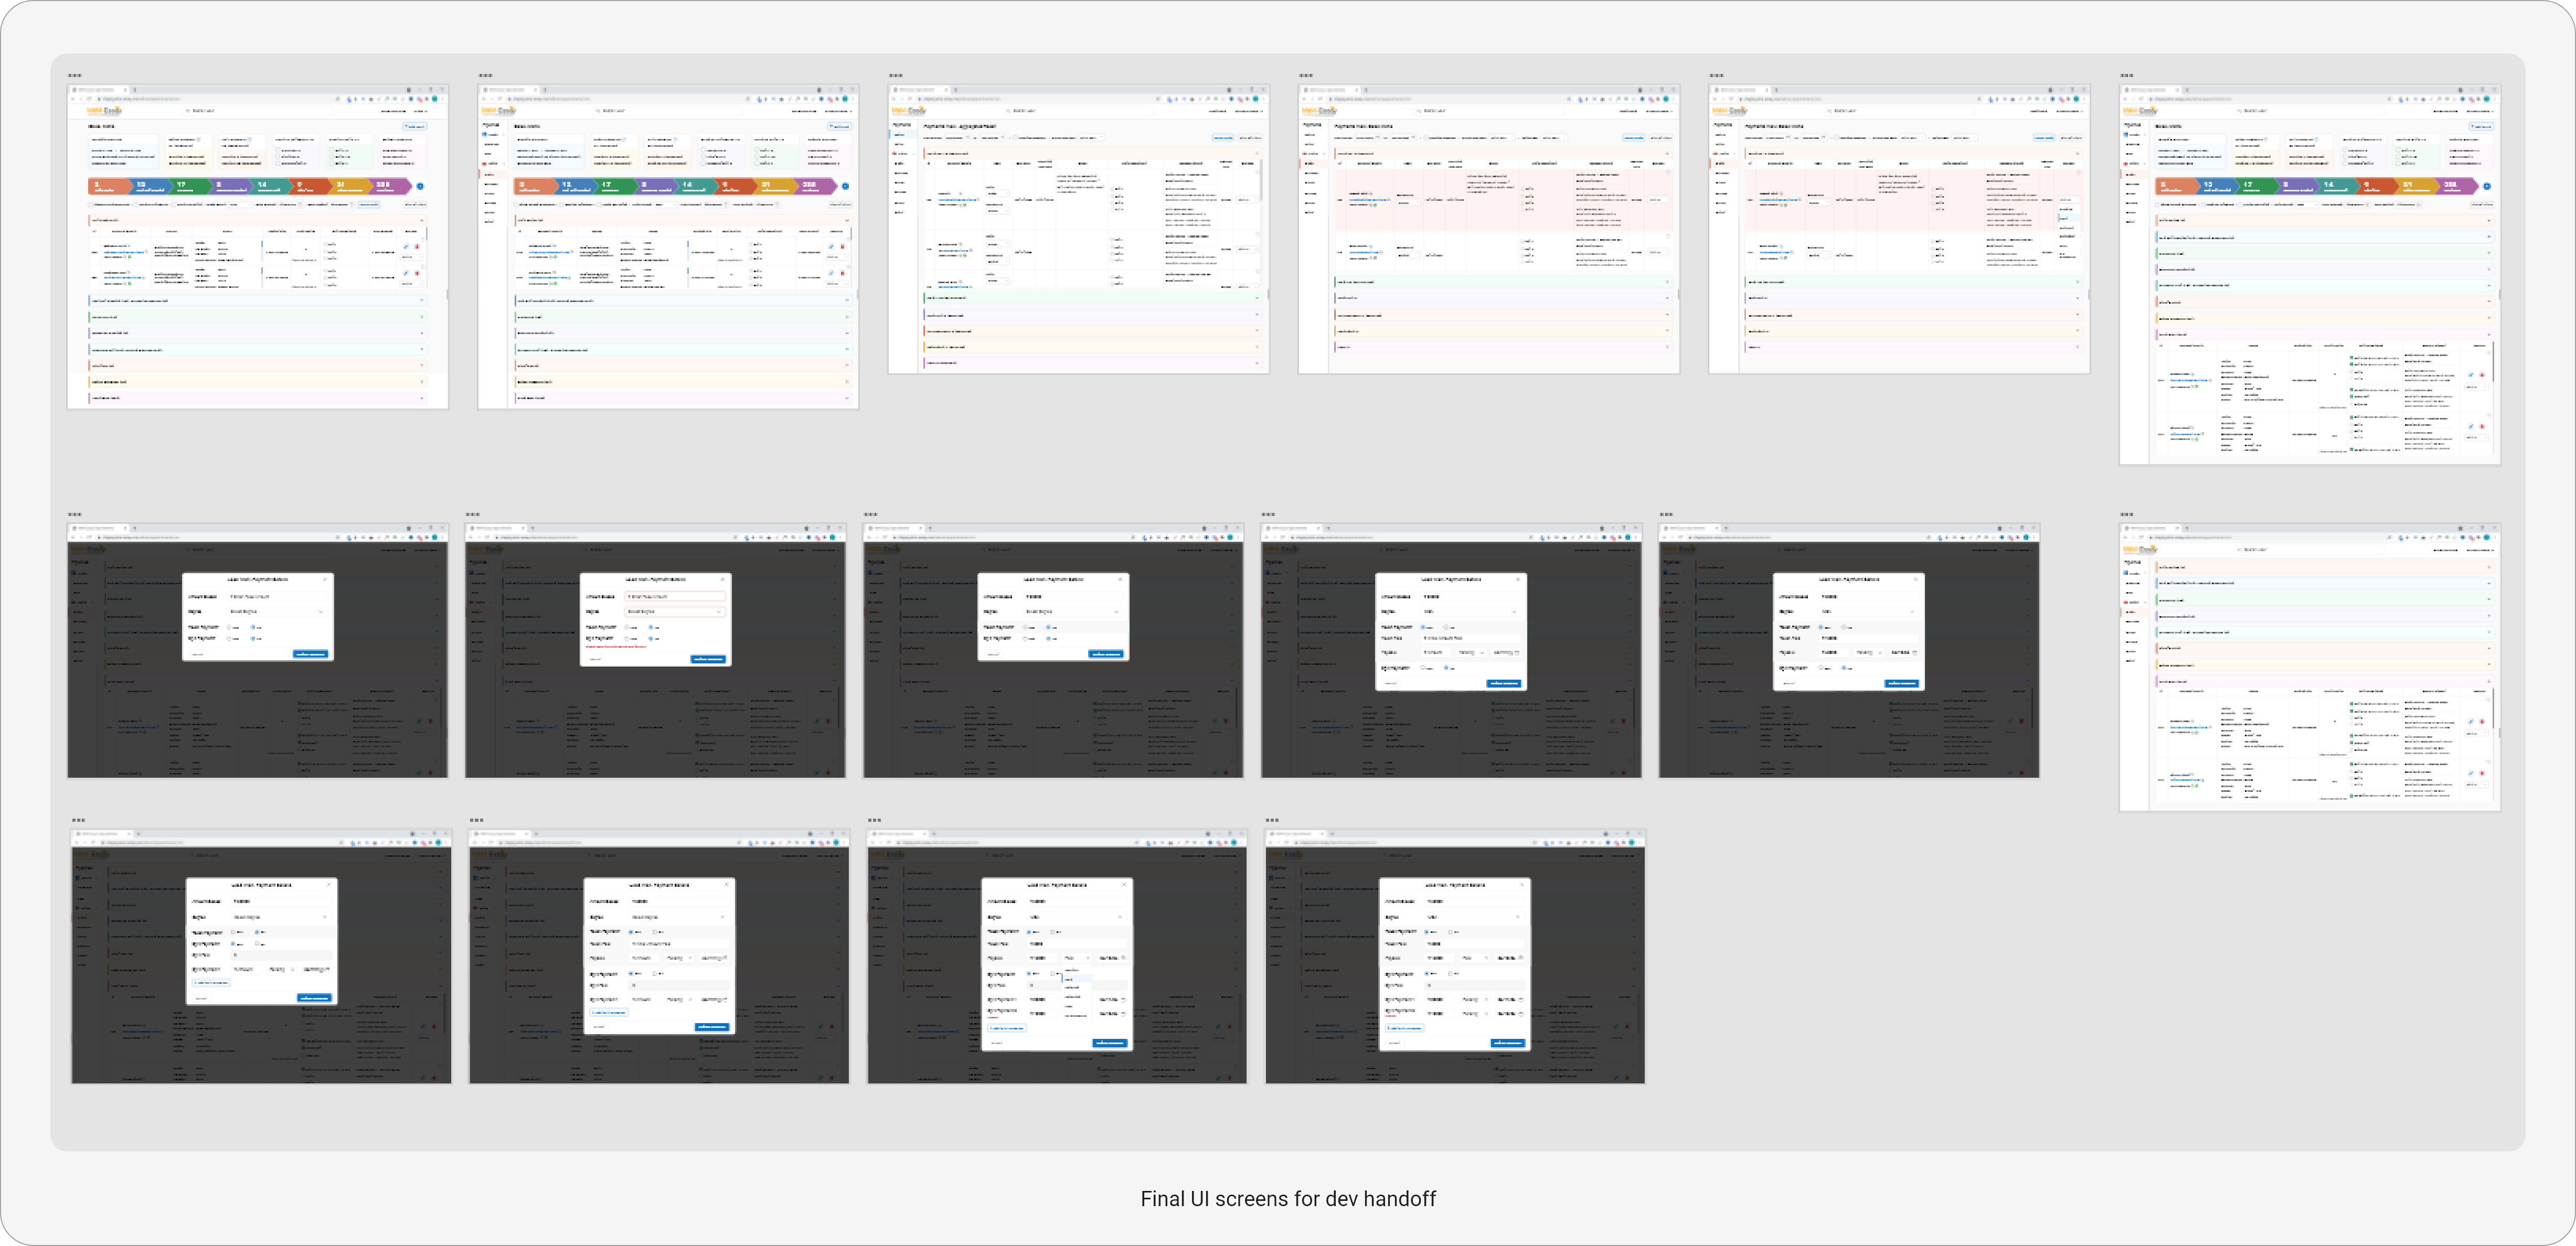Click blue gear icon in top-left frame
Image resolution: width=2576 pixels, height=1246 pixels.
(420, 186)
